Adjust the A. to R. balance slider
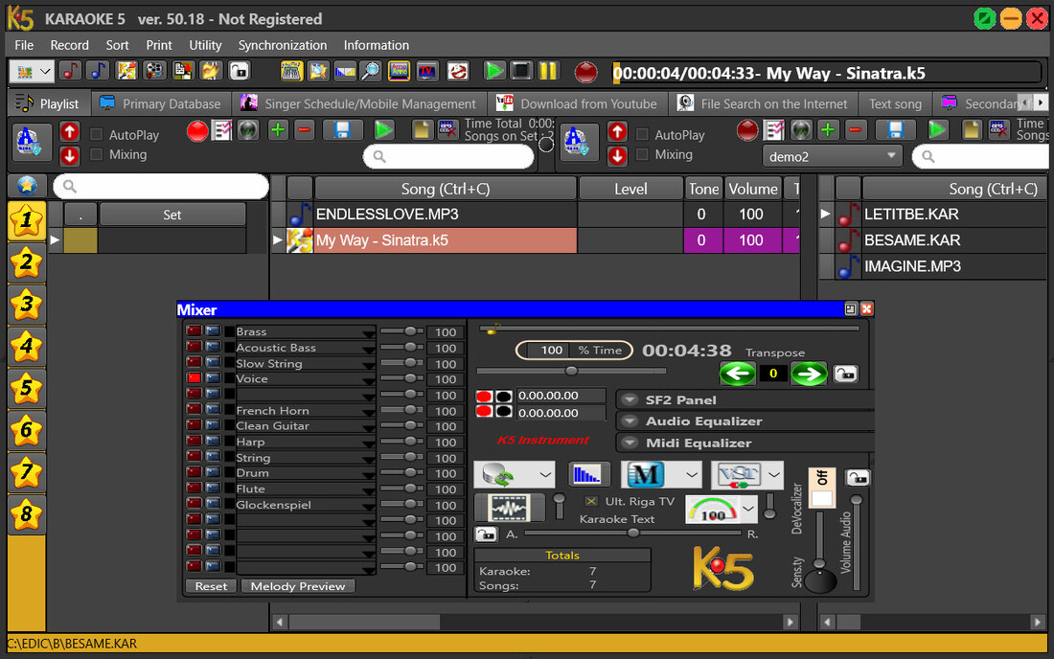This screenshot has height=659, width=1054. point(632,534)
